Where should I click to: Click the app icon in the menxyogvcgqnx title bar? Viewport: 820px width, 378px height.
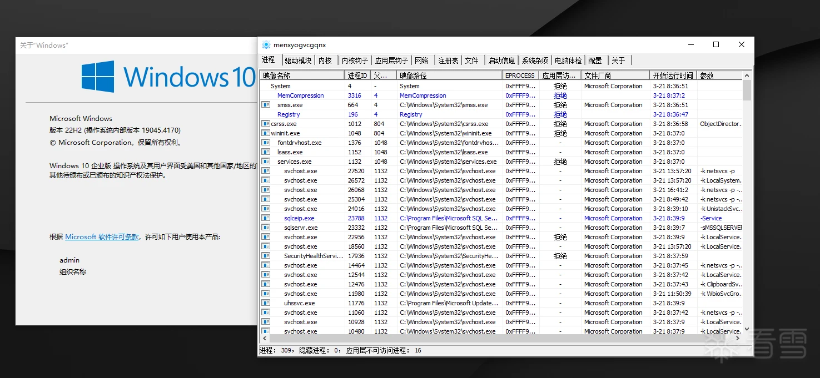pos(266,45)
